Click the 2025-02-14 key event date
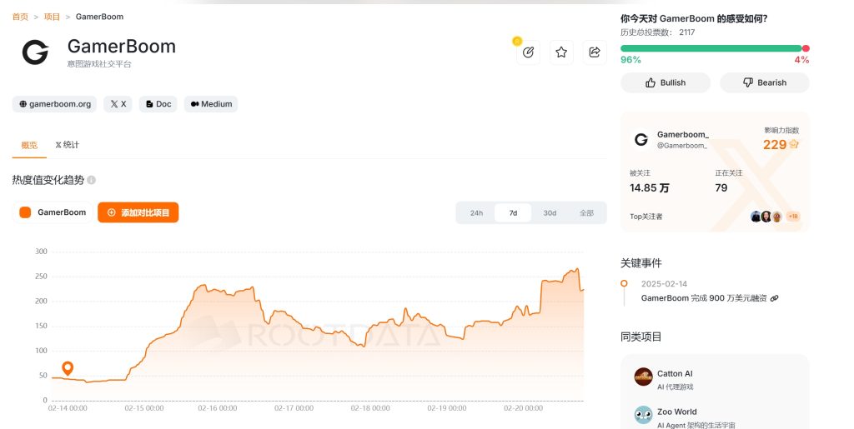Screen dimensions: 854x429 (664, 284)
